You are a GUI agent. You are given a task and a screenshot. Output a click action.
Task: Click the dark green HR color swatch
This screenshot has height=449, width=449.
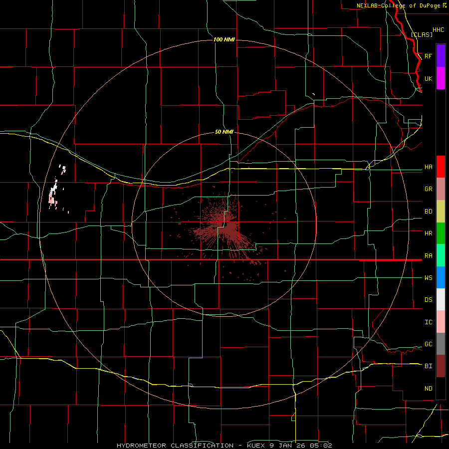pyautogui.click(x=441, y=233)
